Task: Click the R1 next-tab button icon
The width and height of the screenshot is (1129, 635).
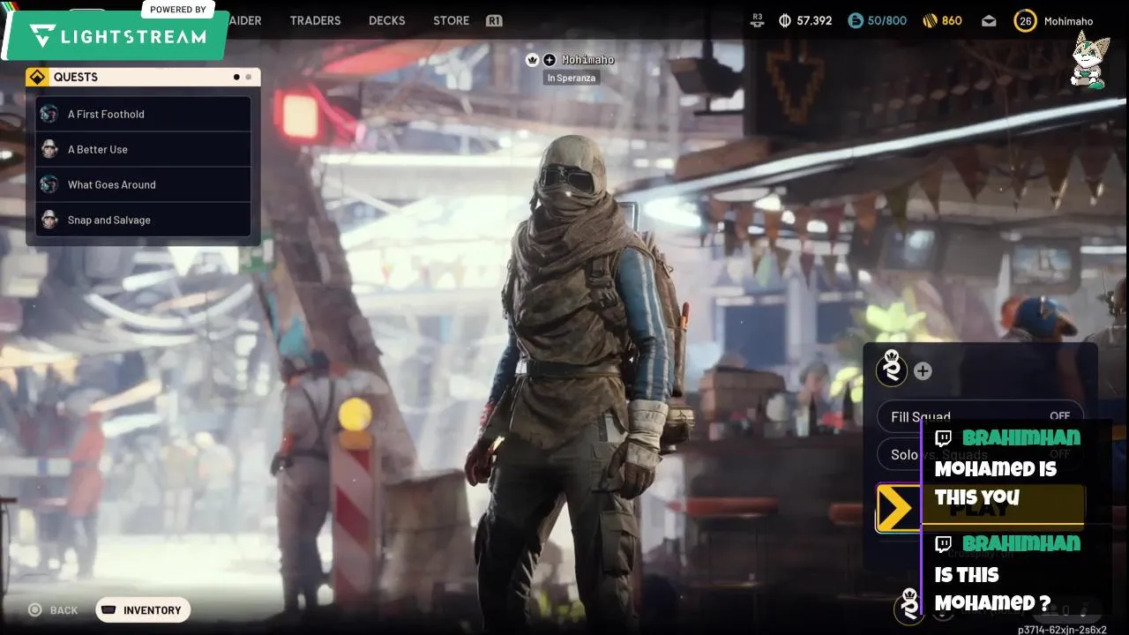Action: 494,20
